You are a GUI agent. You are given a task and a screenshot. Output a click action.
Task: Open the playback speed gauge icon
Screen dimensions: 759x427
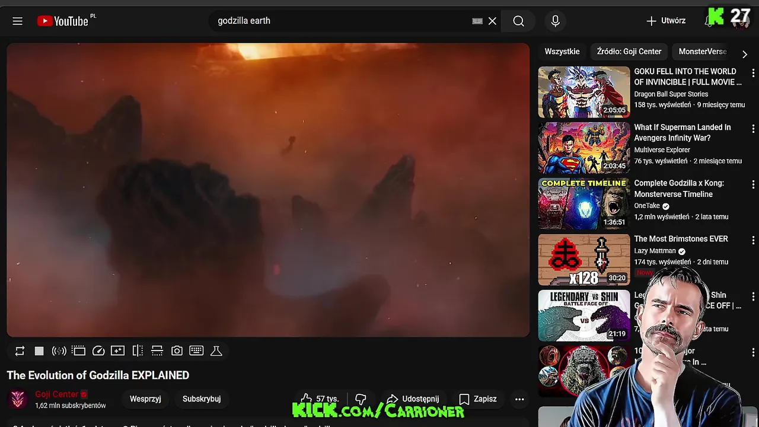click(98, 351)
